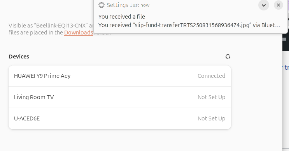Click the 'Visible as Beellink-EQi13-CNX' text
Image resolution: width=289 pixels, height=151 pixels.
pos(47,25)
